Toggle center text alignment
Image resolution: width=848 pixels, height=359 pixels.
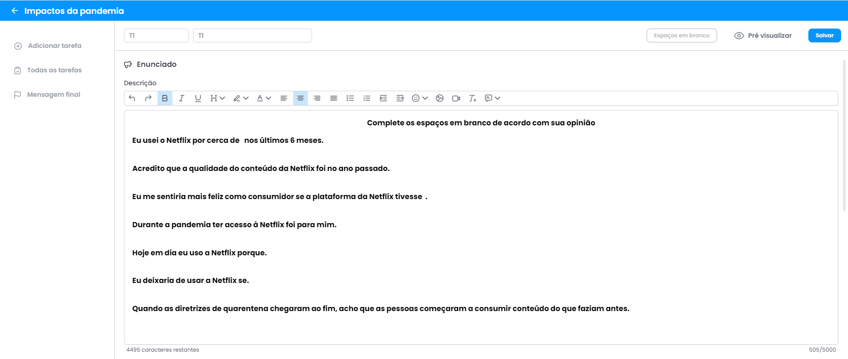click(x=300, y=98)
